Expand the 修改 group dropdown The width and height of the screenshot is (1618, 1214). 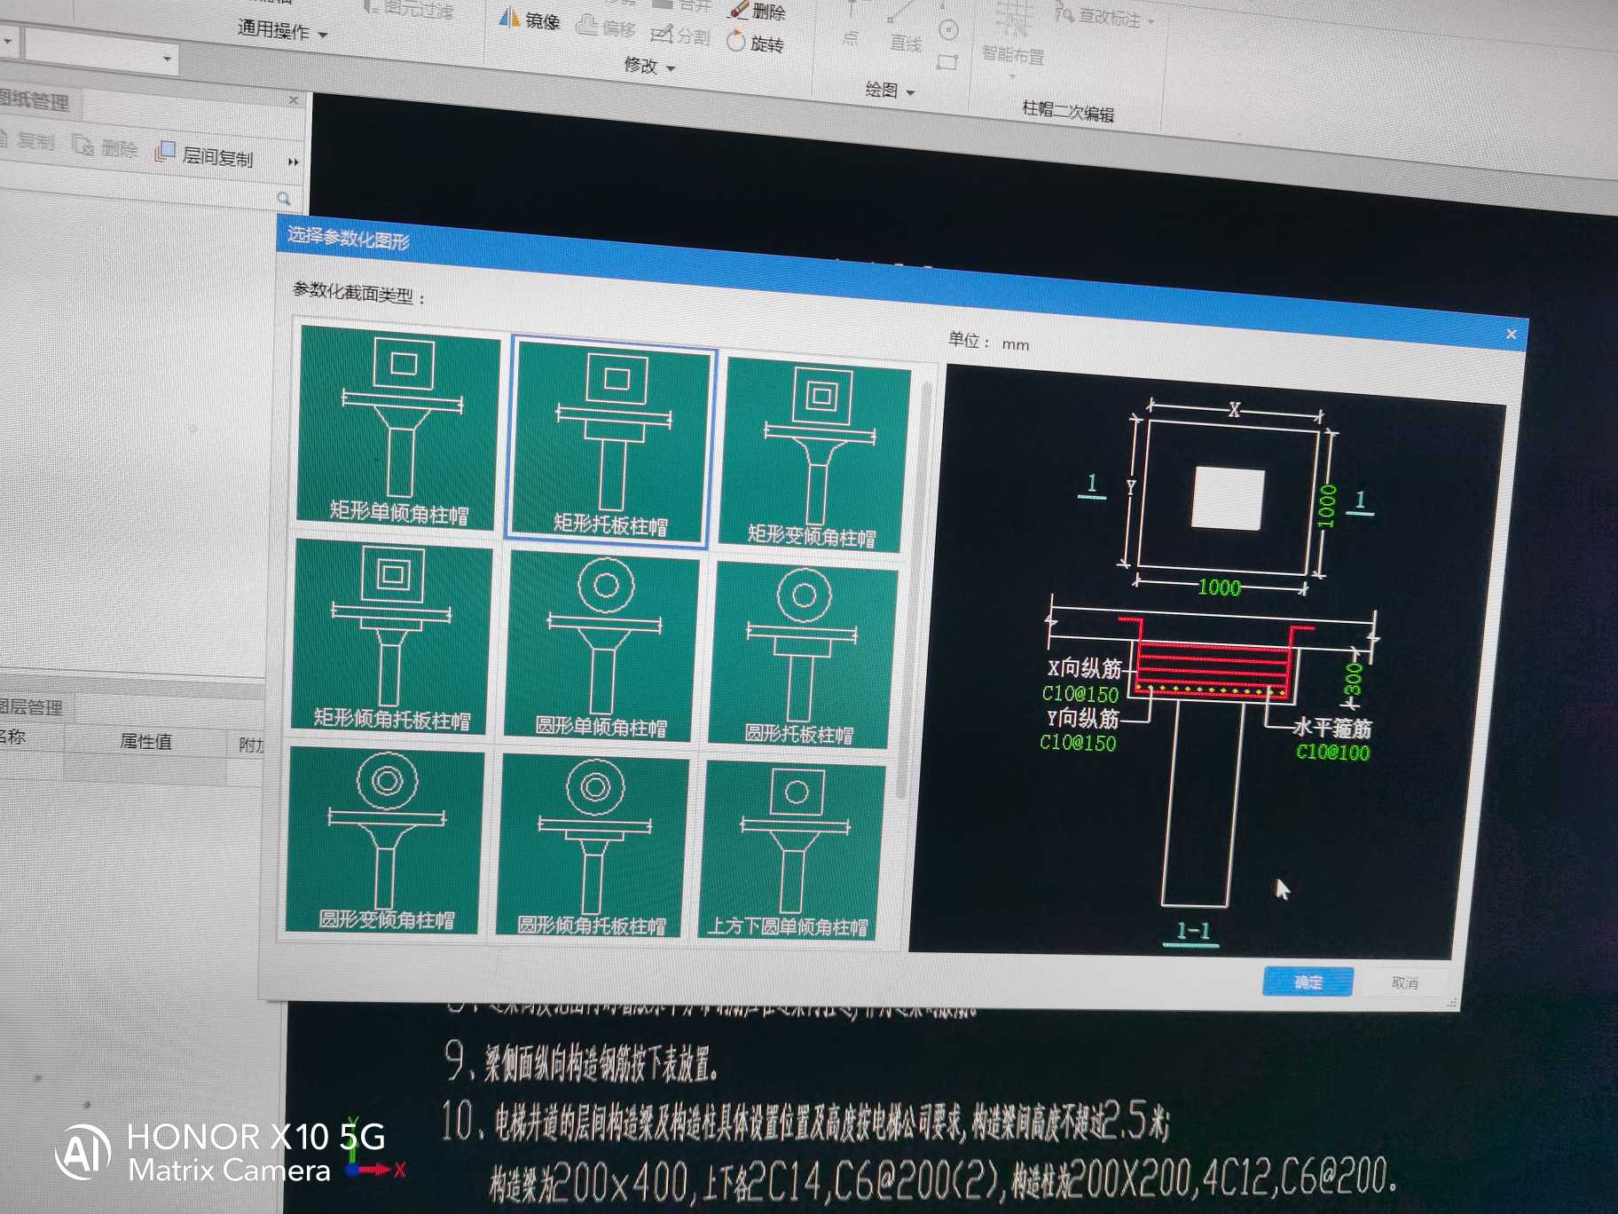tap(671, 68)
